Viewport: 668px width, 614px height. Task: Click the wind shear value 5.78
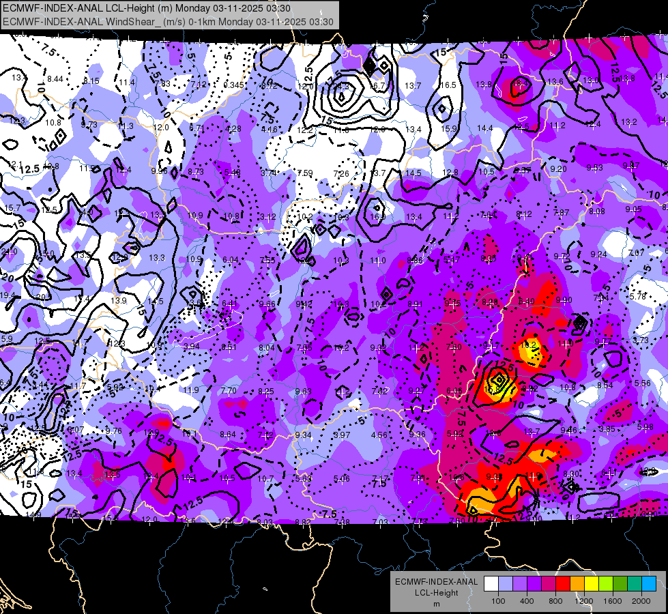[x=638, y=296]
